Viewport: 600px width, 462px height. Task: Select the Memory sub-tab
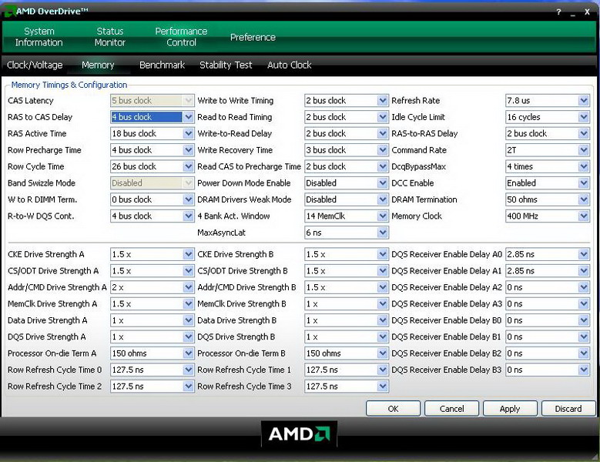[x=98, y=65]
